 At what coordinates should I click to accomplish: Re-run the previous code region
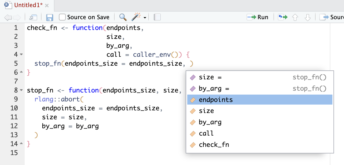coord(282,17)
